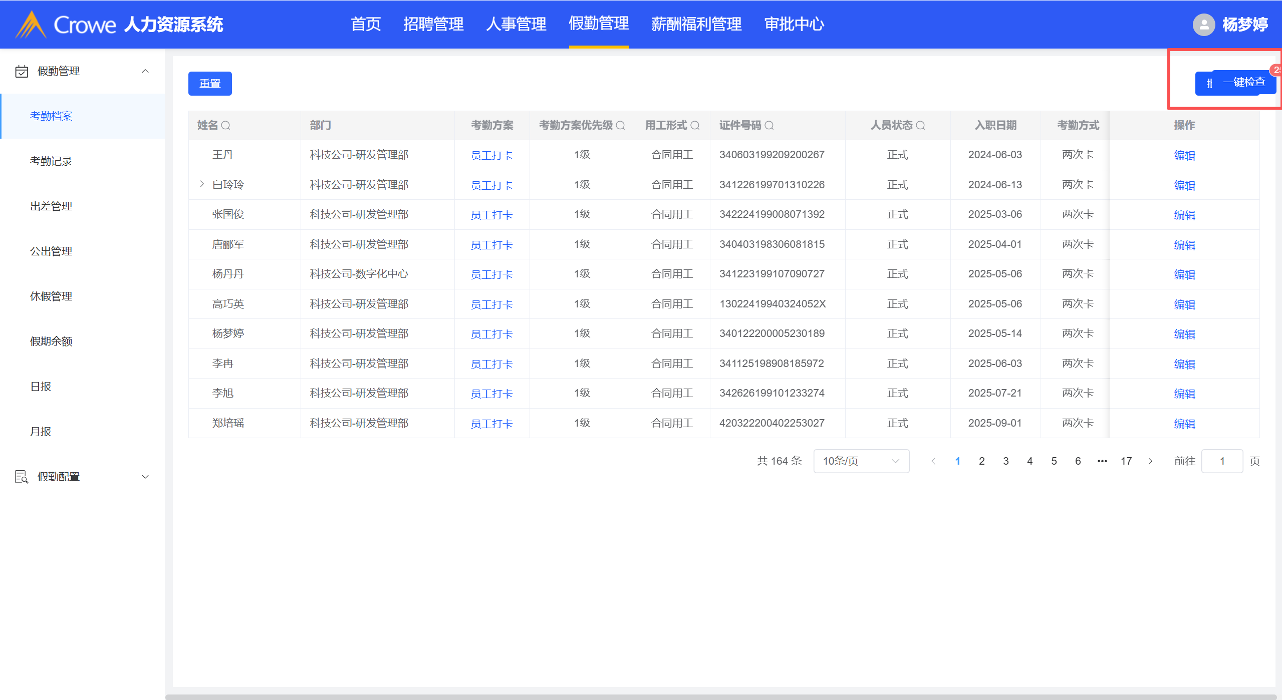
Task: Expand row for 白玲玲
Action: 202,184
